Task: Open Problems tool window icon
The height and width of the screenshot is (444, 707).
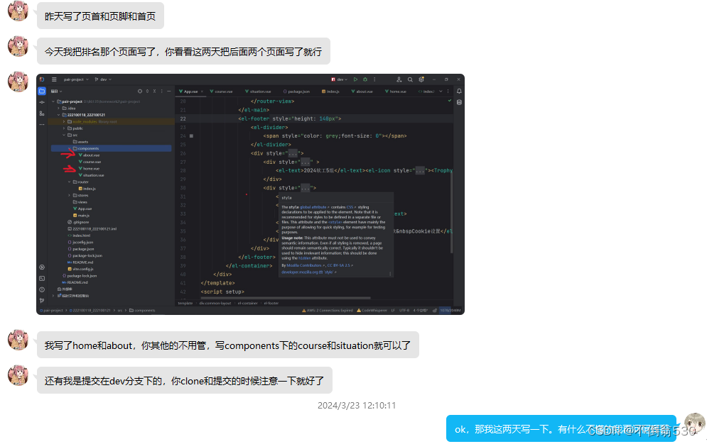Action: 42,289
